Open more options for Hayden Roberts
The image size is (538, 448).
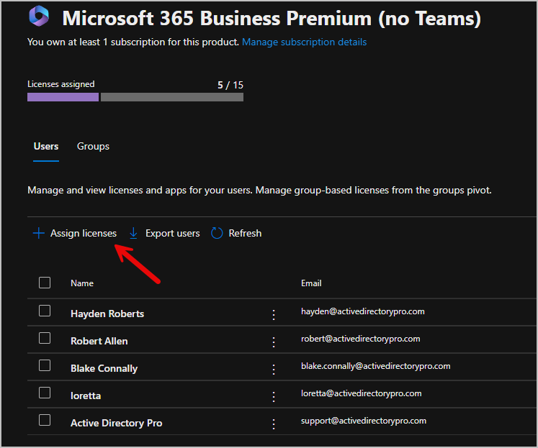(x=274, y=314)
